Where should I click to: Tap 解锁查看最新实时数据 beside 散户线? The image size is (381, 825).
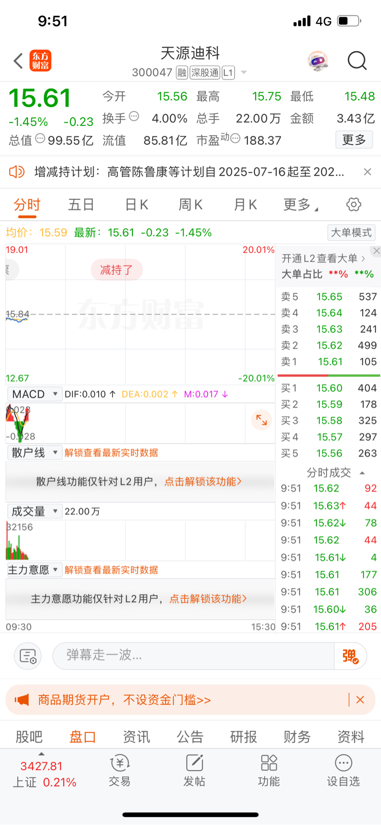[111, 452]
